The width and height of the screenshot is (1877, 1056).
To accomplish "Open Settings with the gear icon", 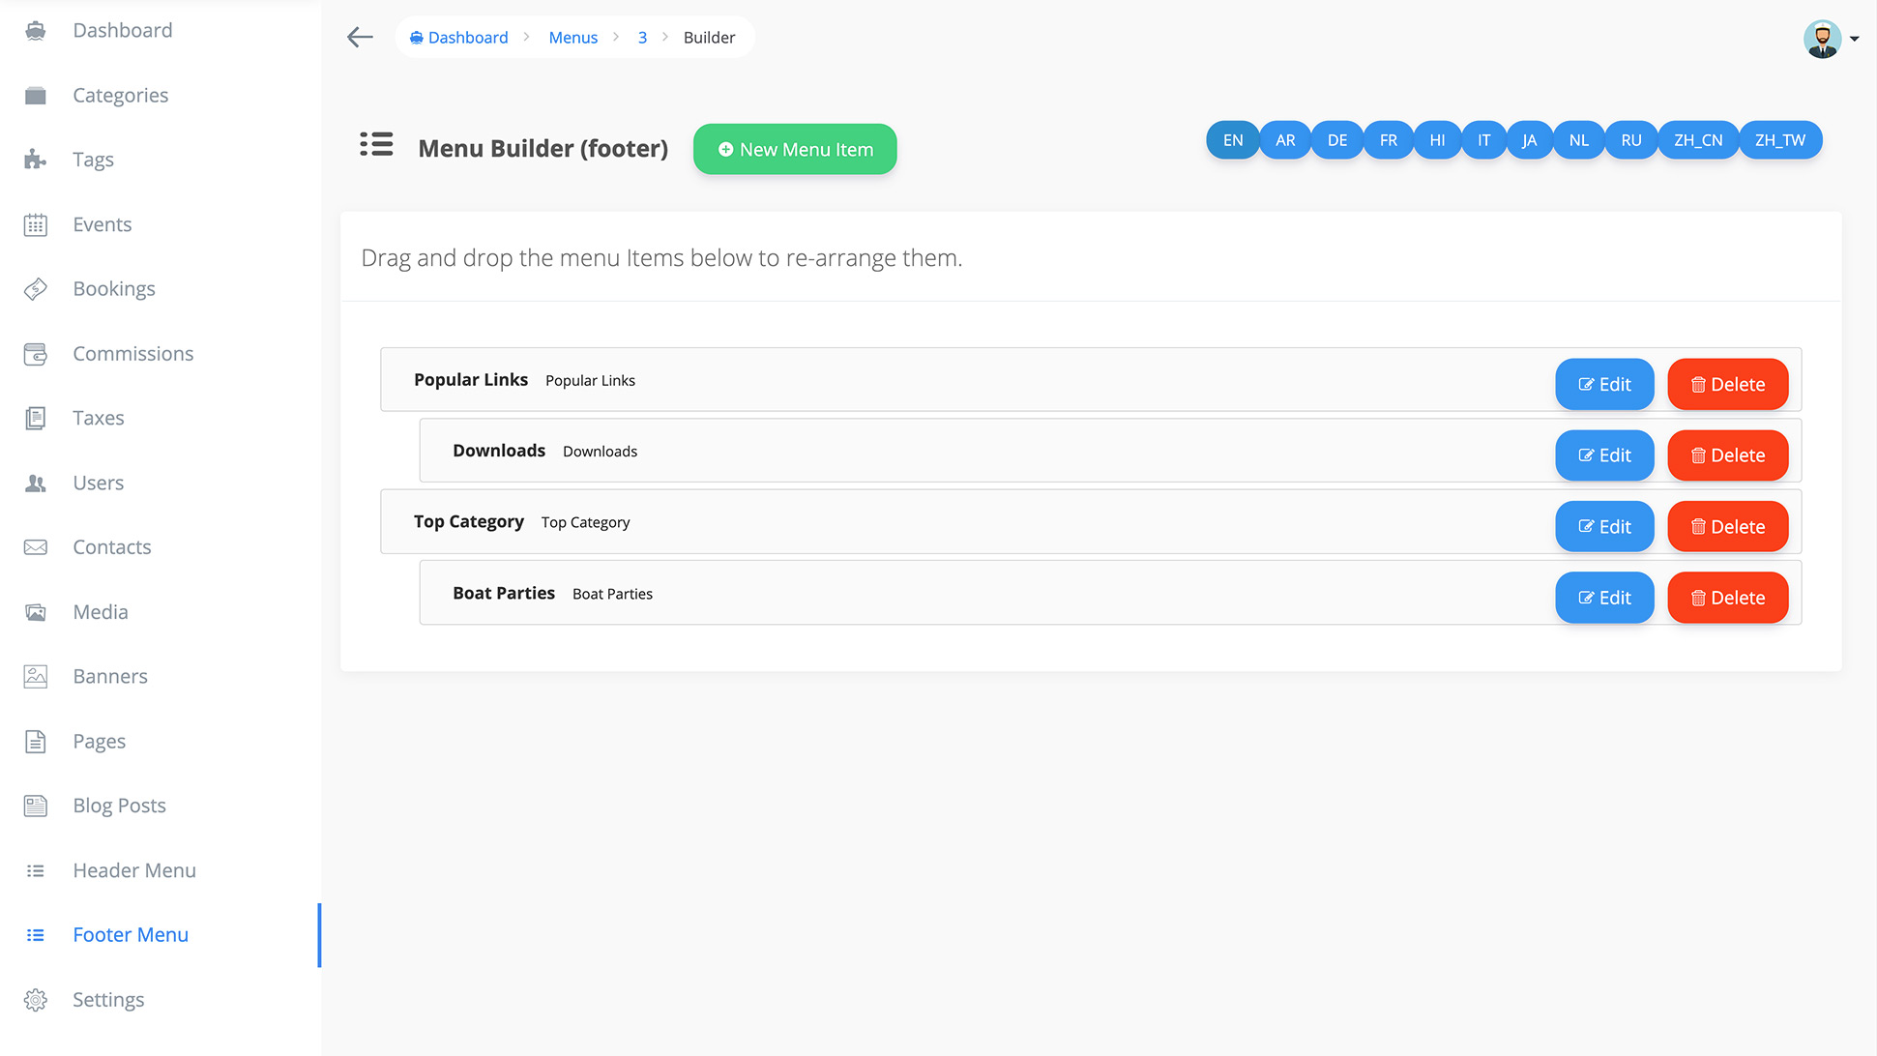I will (x=35, y=999).
